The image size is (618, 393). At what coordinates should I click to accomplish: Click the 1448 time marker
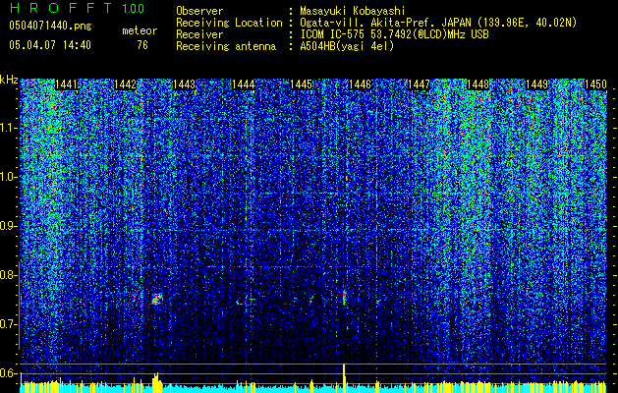tap(478, 84)
